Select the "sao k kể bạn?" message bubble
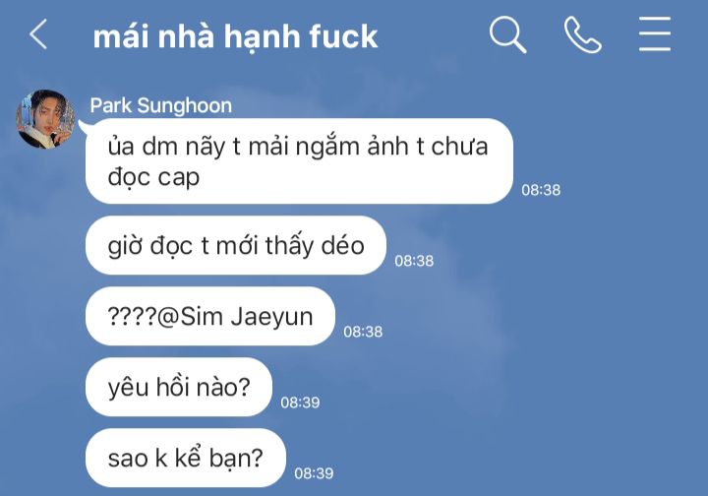 point(186,458)
